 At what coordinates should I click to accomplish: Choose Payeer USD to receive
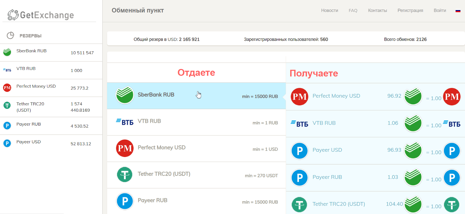click(x=375, y=151)
